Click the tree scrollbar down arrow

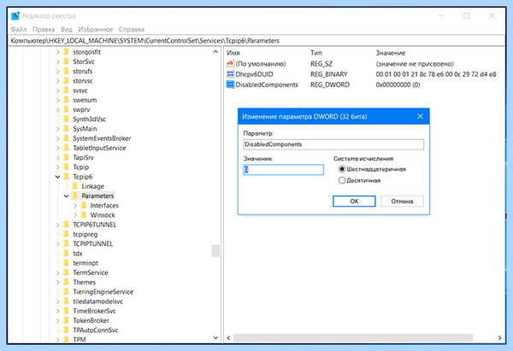click(215, 338)
